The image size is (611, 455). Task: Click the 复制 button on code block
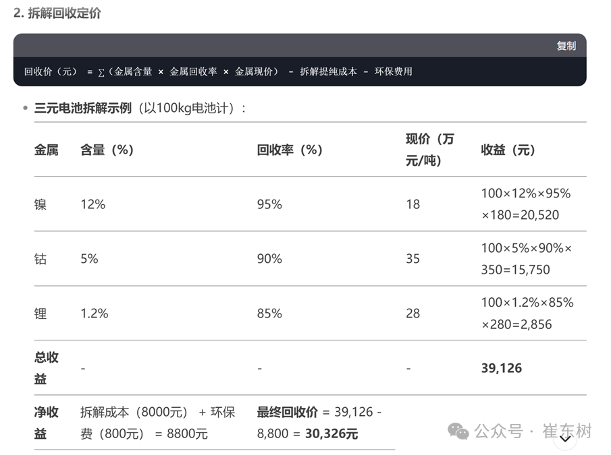[x=566, y=46]
